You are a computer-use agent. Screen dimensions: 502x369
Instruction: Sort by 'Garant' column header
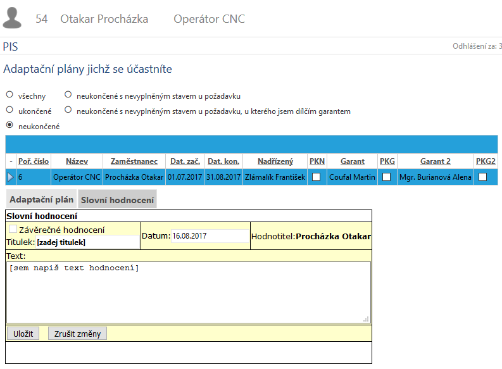point(353,161)
